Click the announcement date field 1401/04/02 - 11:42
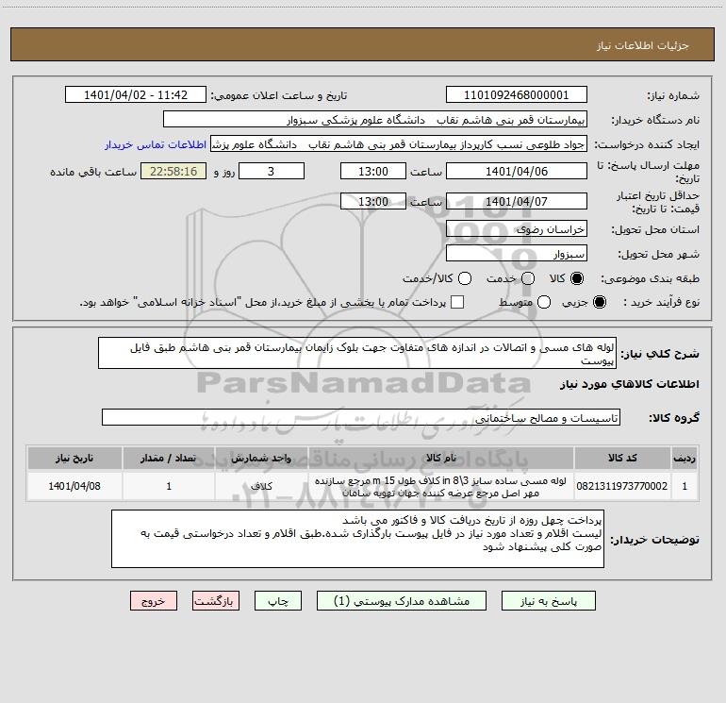726x703 pixels. tap(136, 95)
